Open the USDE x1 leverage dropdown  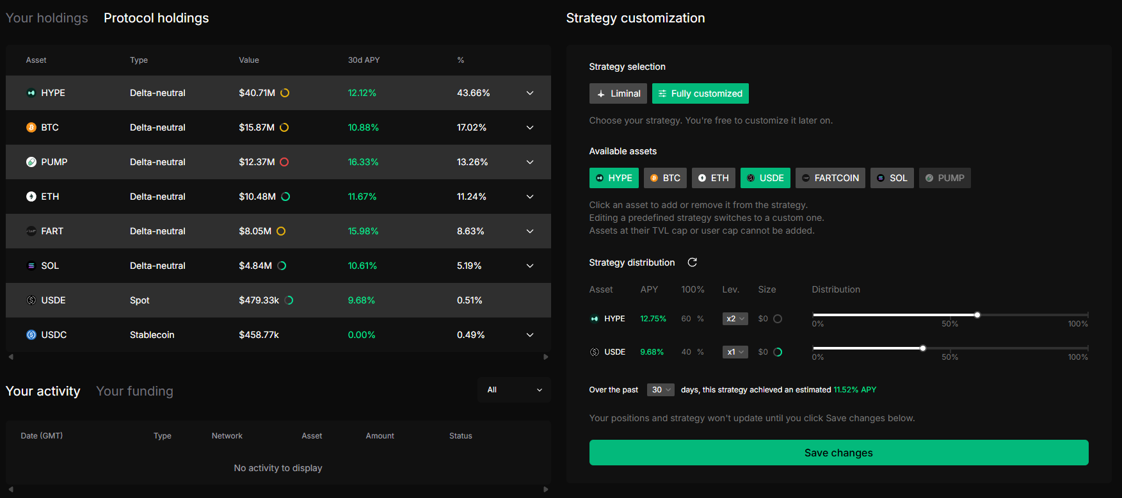pyautogui.click(x=735, y=352)
